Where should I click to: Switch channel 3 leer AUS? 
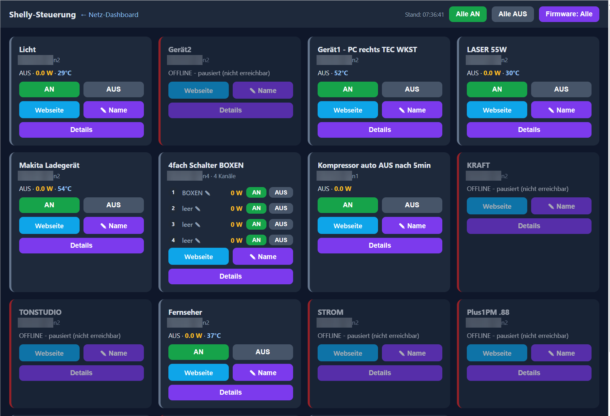pos(281,224)
